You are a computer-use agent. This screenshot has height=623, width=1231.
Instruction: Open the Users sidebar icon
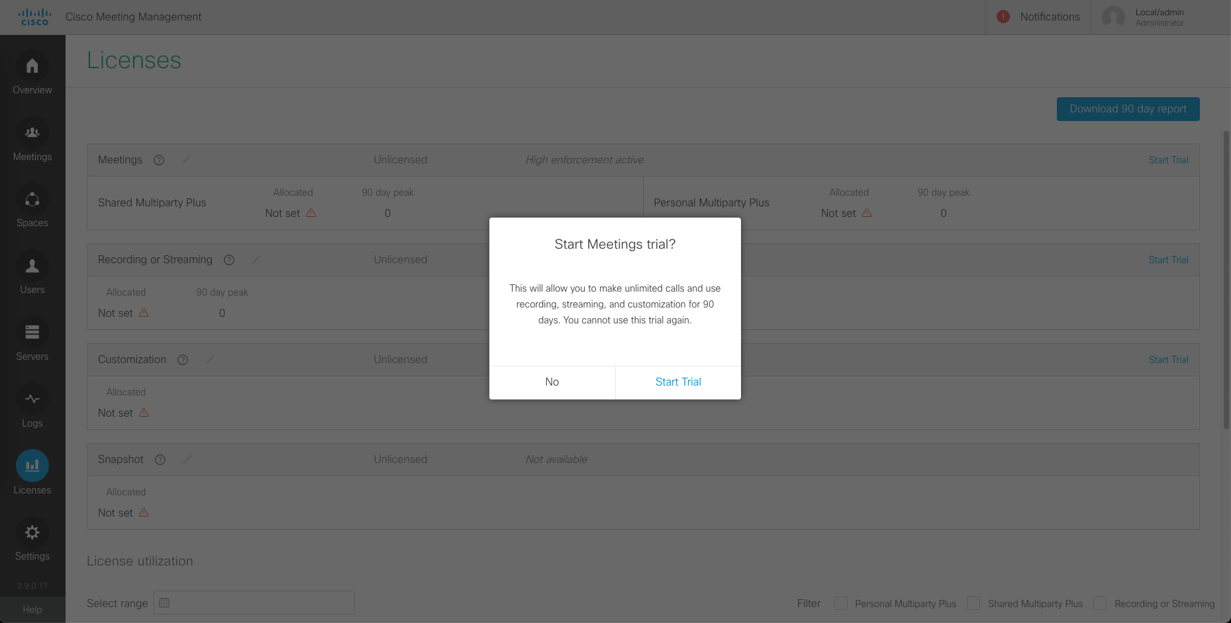pyautogui.click(x=32, y=267)
